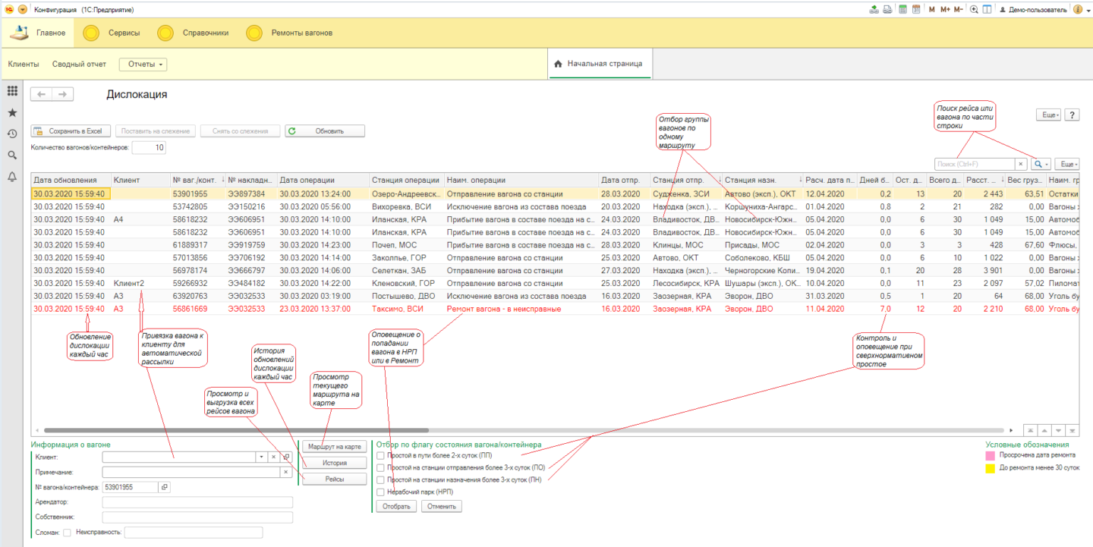Clear the table search field with X

pyautogui.click(x=1022, y=164)
